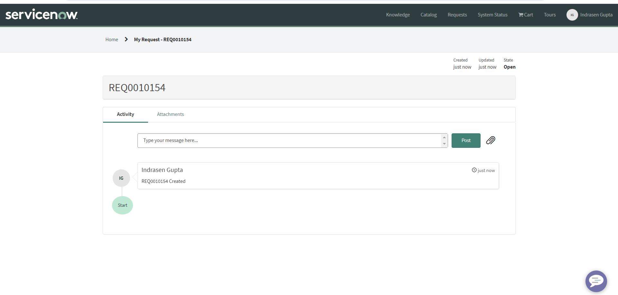Click REQ0010154 Created activity text
The image size is (618, 295).
(x=164, y=181)
